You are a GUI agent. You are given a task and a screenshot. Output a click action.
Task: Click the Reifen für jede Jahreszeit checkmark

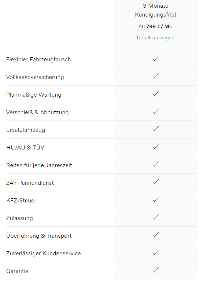(155, 164)
